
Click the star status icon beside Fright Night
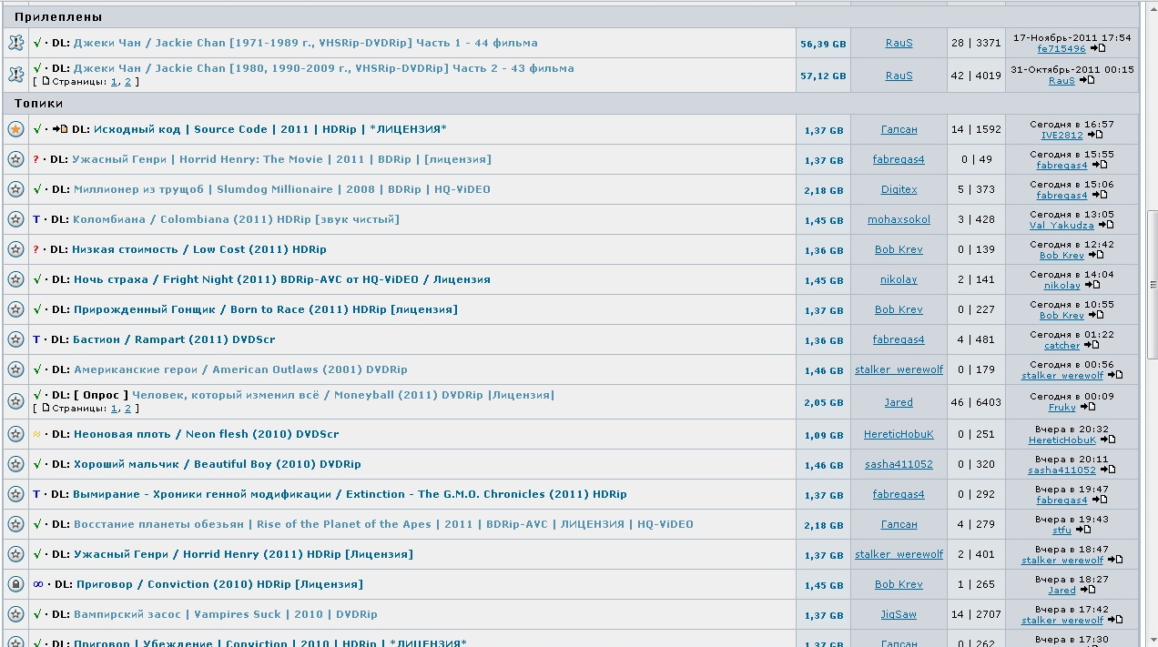15,279
